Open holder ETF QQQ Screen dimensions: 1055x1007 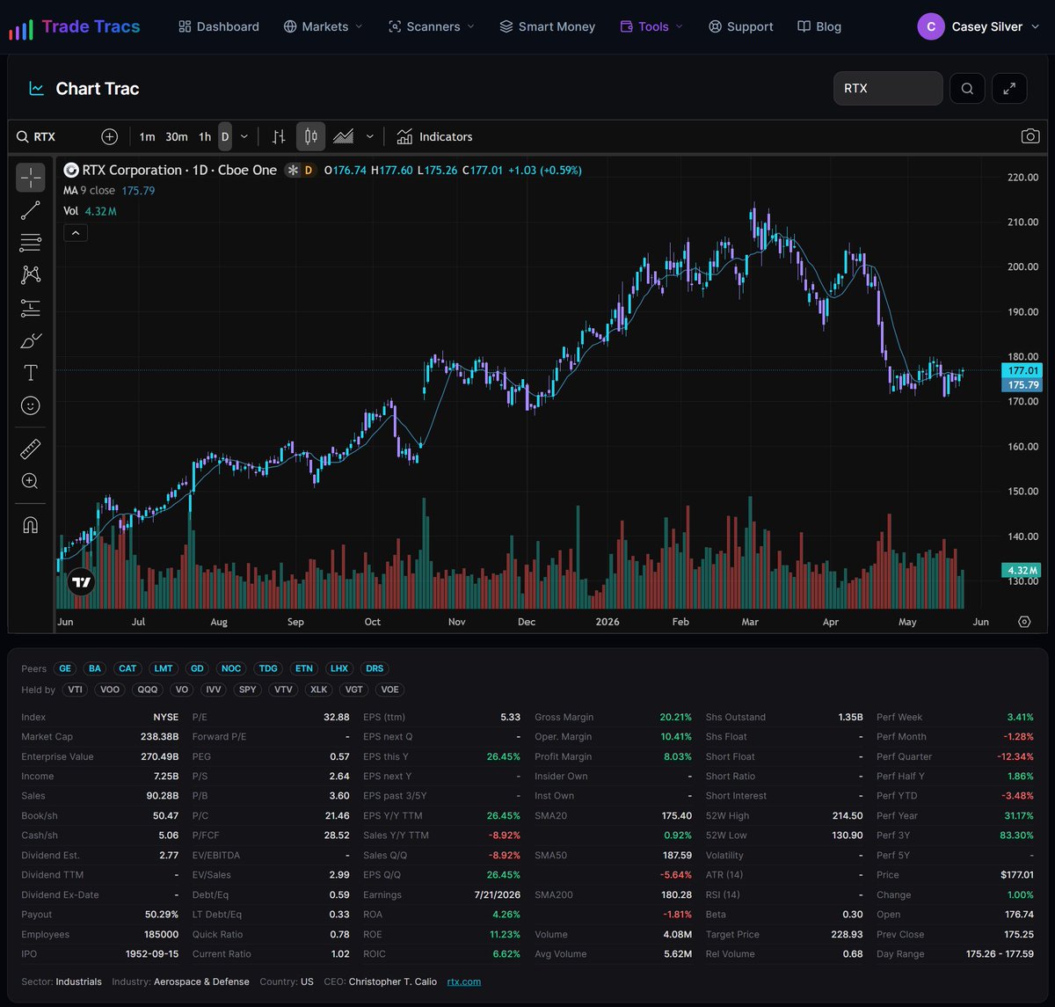147,690
